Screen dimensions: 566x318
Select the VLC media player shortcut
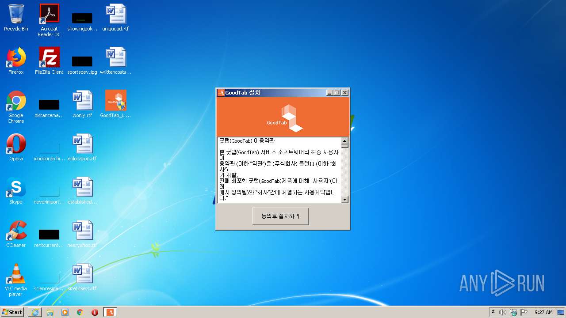coord(16,280)
